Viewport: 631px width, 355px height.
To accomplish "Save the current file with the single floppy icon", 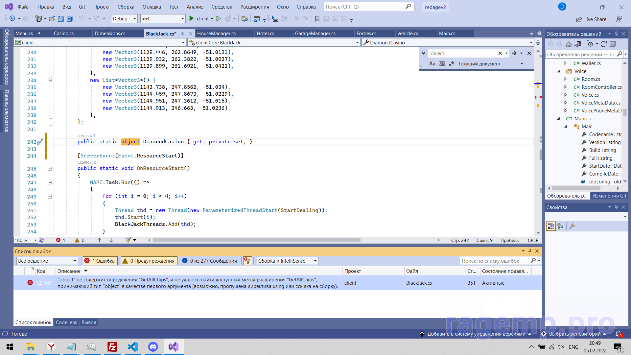I will 60,19.
